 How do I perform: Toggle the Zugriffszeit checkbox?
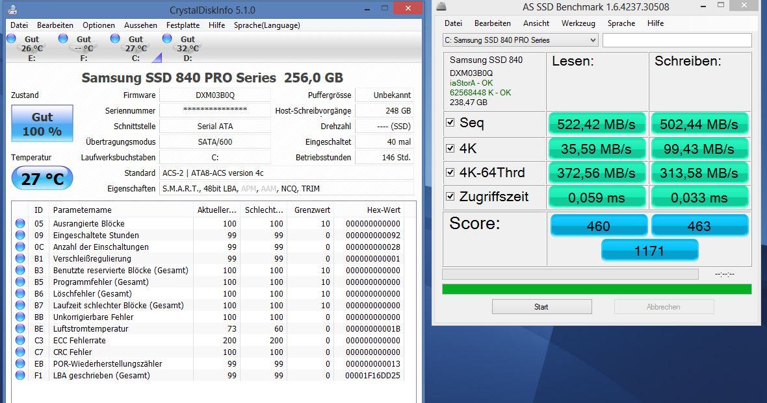click(450, 197)
